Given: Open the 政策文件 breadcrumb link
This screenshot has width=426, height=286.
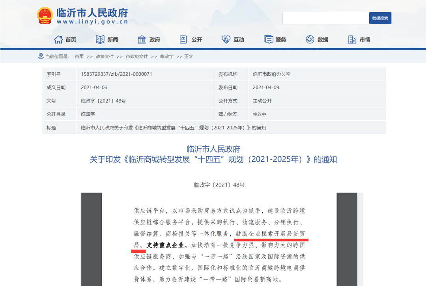Looking at the screenshot, I should (105, 56).
